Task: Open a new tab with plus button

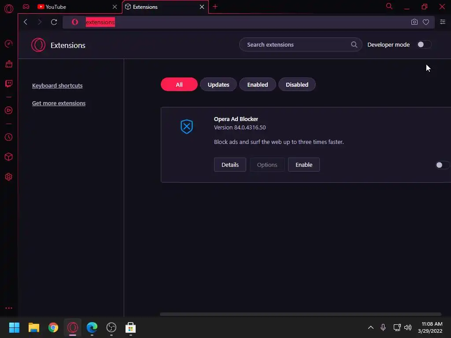Action: tap(215, 7)
